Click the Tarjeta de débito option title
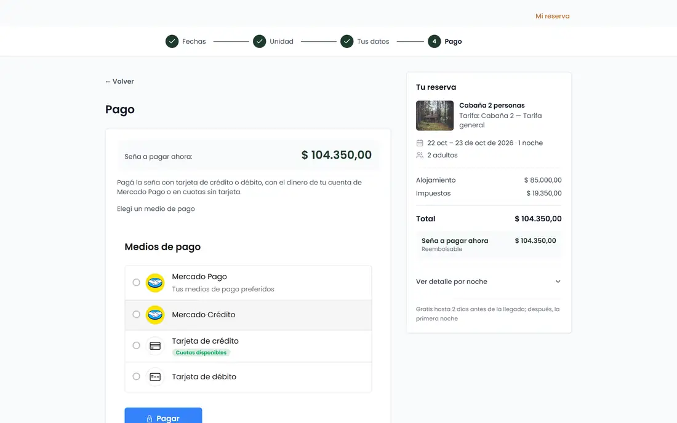 click(x=204, y=377)
